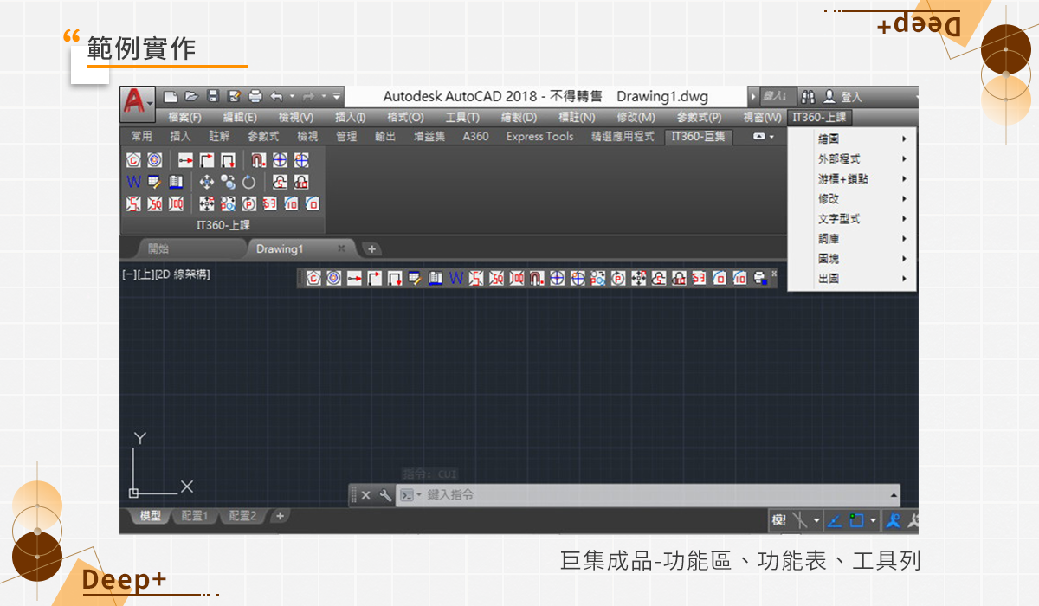The height and width of the screenshot is (606, 1039).
Task: Click the printer icon on the floating toolbar
Action: point(759,278)
